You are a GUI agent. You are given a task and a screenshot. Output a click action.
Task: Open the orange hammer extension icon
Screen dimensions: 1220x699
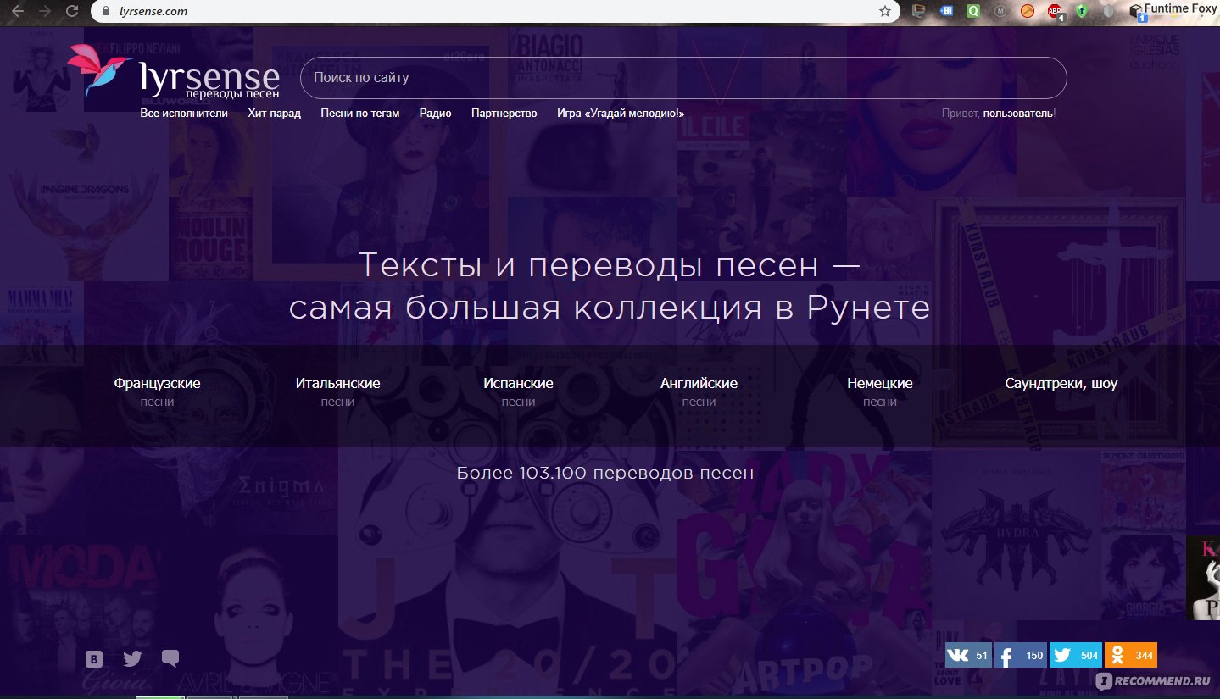click(x=1027, y=12)
